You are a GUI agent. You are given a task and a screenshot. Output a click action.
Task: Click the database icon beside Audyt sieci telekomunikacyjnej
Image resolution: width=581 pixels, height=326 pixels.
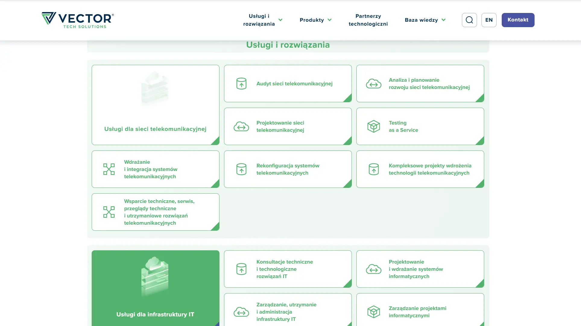pos(241,84)
